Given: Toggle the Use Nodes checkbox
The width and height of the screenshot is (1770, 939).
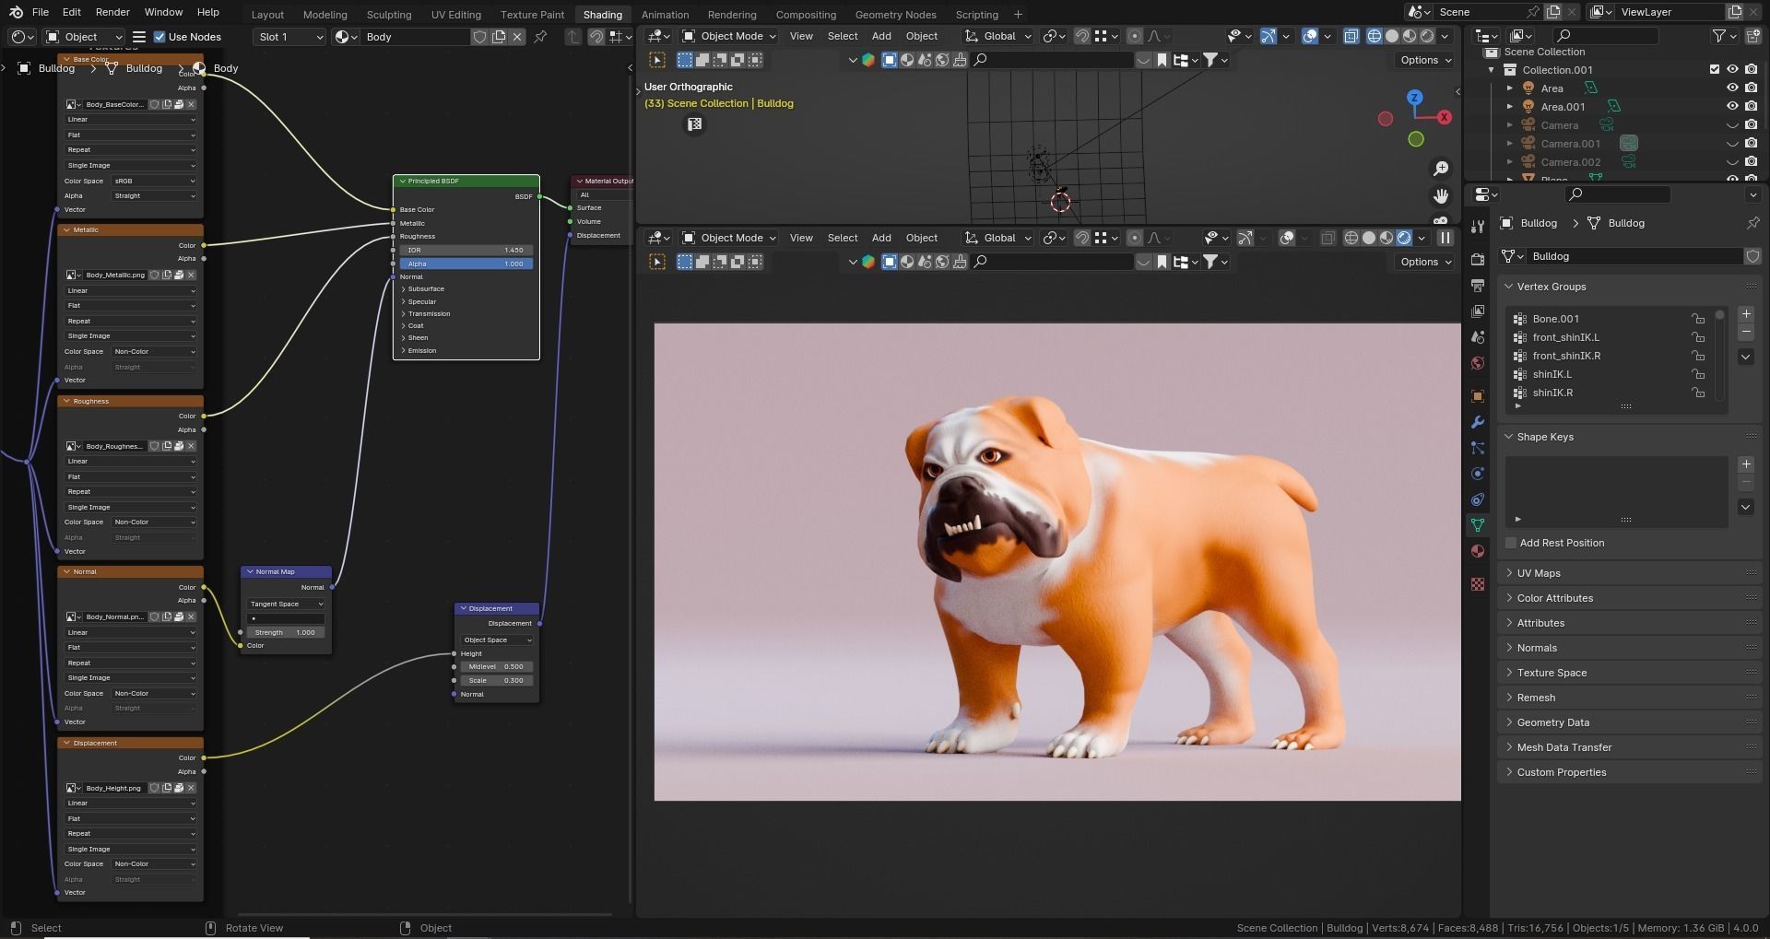Looking at the screenshot, I should coord(159,37).
